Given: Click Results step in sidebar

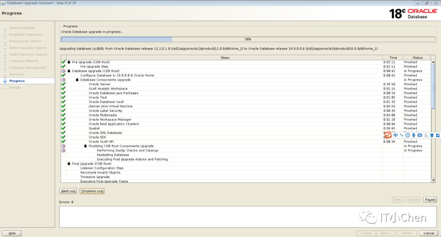Looking at the screenshot, I should coord(15,87).
